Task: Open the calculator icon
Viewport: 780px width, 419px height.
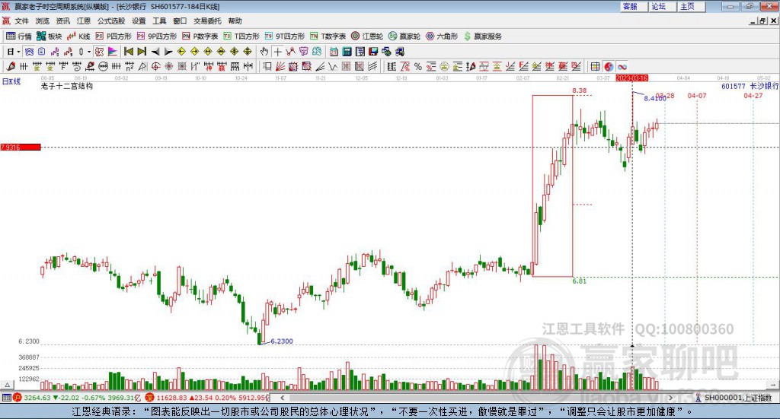Action: 347,52
